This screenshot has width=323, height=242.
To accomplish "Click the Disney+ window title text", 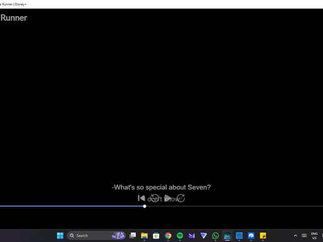I will (13, 4).
